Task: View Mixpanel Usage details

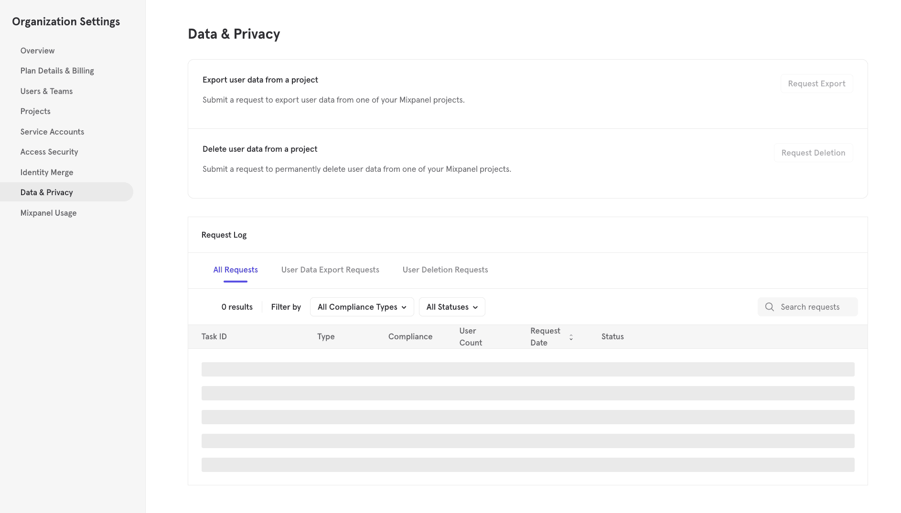Action: [x=48, y=213]
